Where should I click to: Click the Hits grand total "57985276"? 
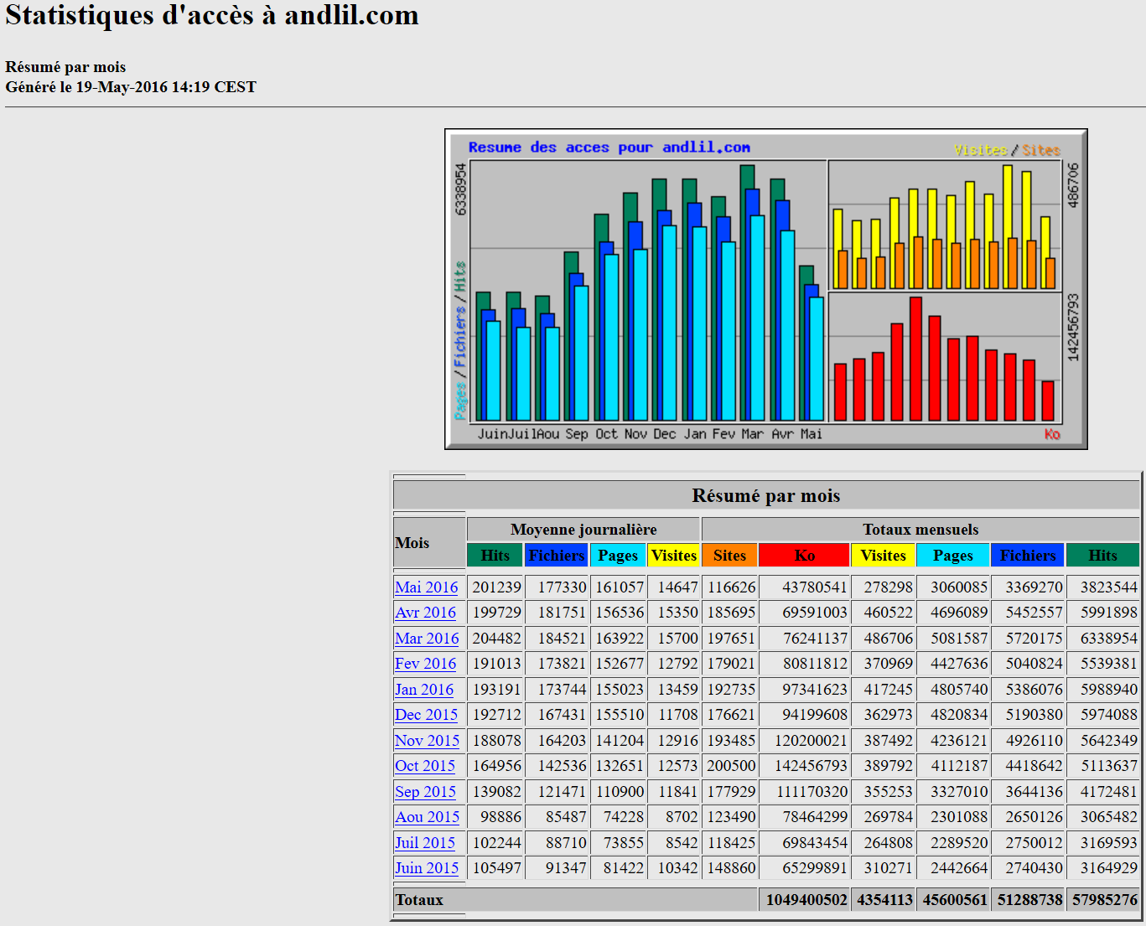pyautogui.click(x=1105, y=900)
